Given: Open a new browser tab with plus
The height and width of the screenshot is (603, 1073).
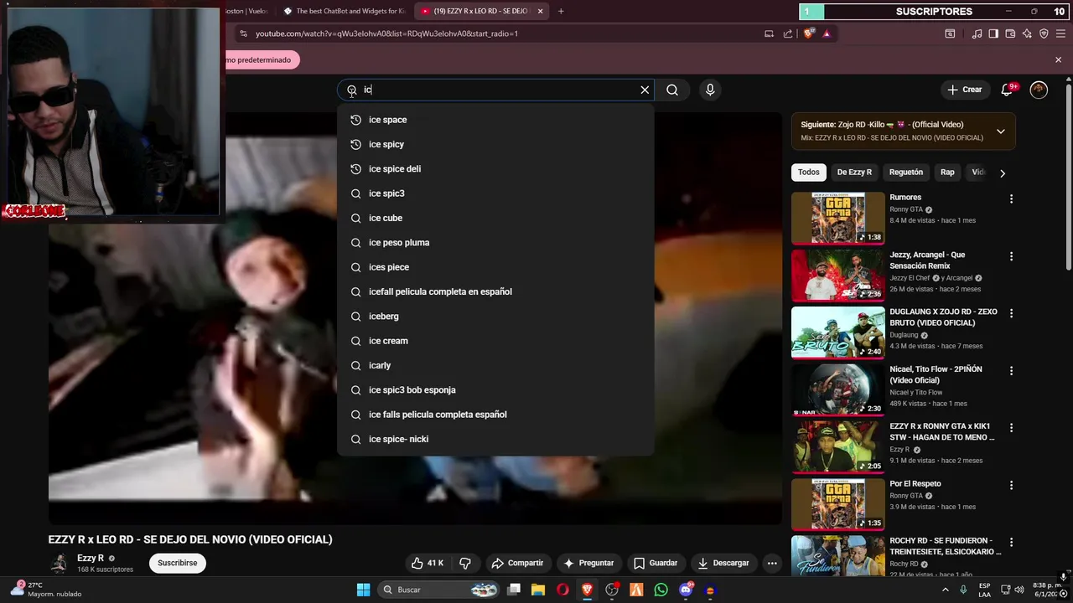Looking at the screenshot, I should [x=561, y=11].
